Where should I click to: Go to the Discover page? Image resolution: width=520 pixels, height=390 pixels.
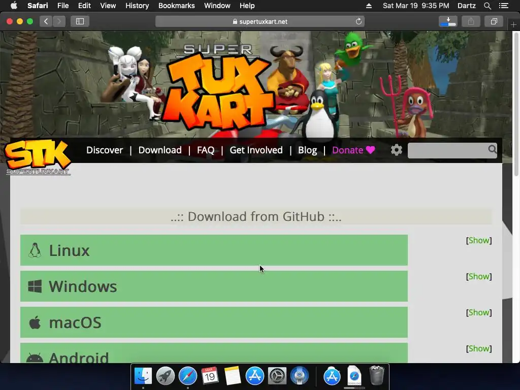click(105, 150)
